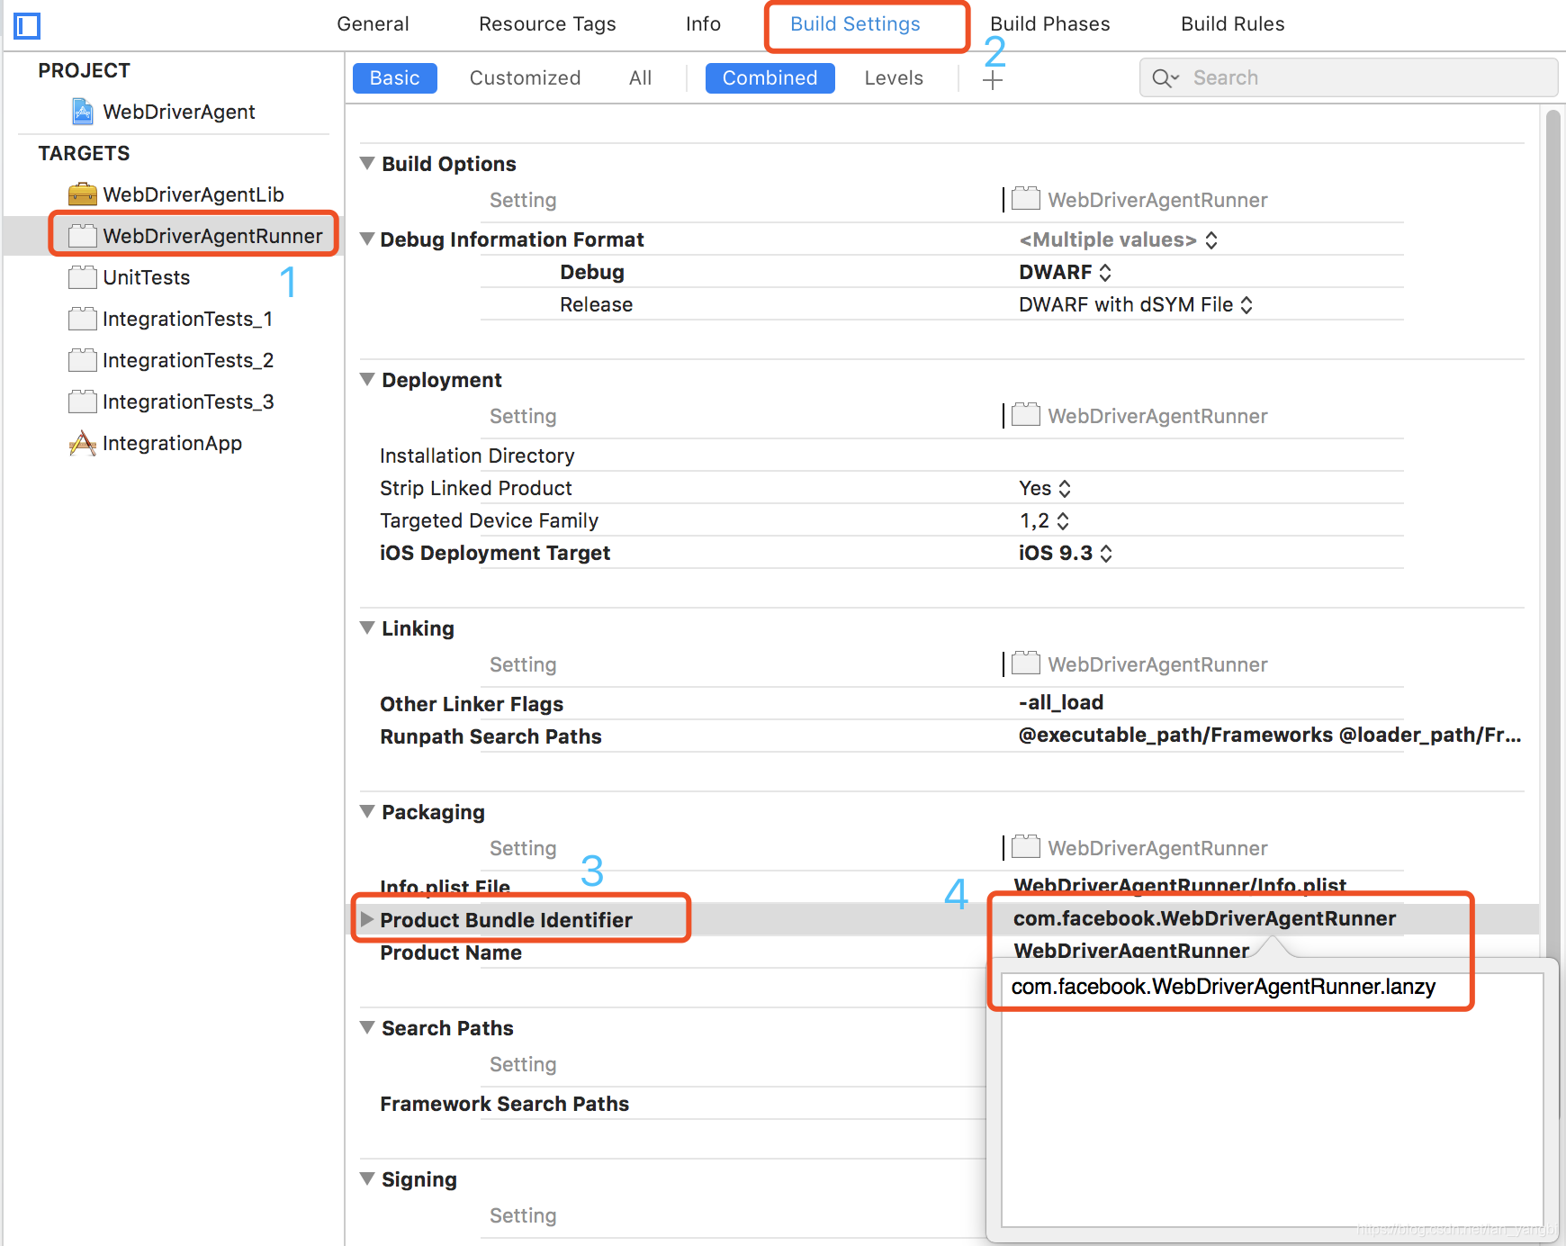Select the Basic settings filter
The image size is (1566, 1246).
(395, 78)
